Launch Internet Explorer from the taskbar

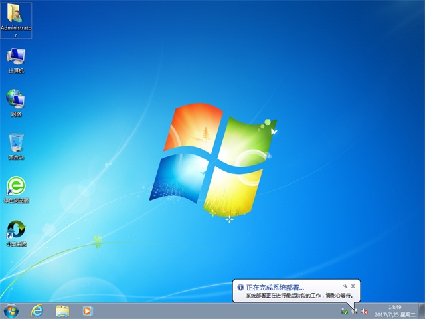tap(37, 311)
